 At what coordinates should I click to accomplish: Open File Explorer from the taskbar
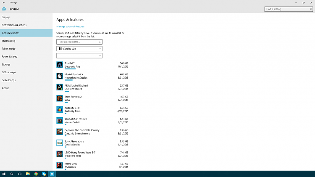28,174
